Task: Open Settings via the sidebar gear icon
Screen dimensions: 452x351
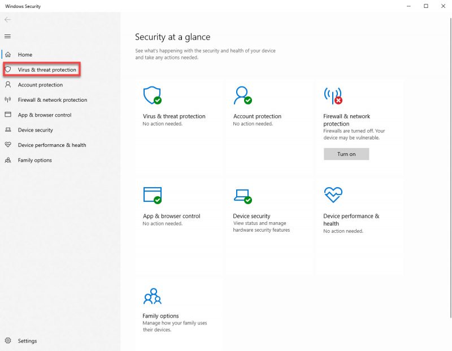Action: click(x=8, y=341)
